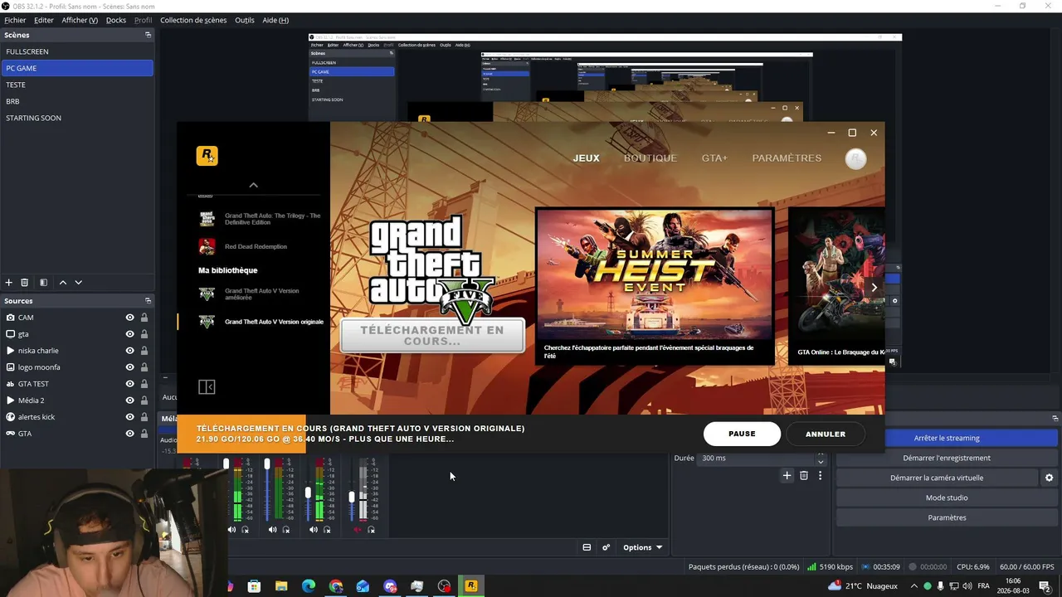Unlock the CAM source
This screenshot has height=597, width=1062.
click(x=144, y=318)
